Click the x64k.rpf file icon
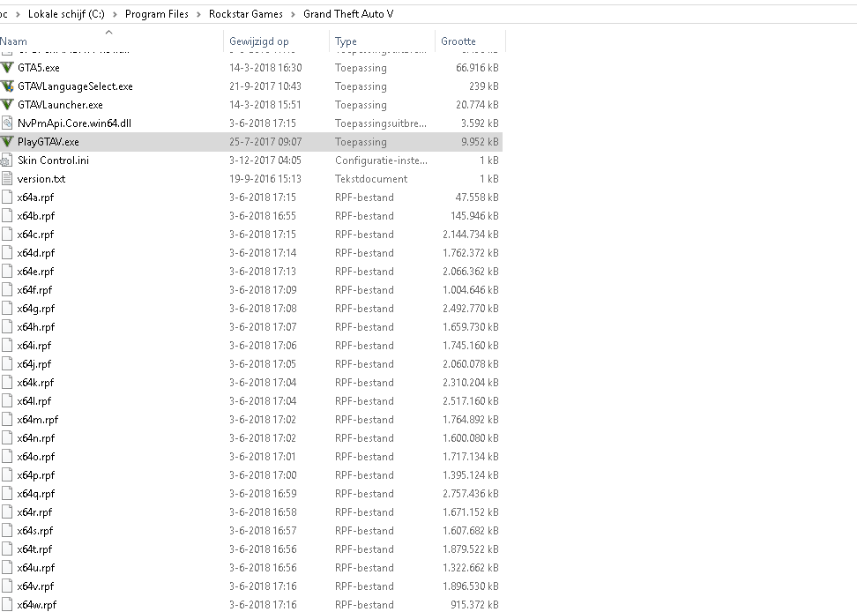Screen dimensions: 857x612 (x=7, y=383)
